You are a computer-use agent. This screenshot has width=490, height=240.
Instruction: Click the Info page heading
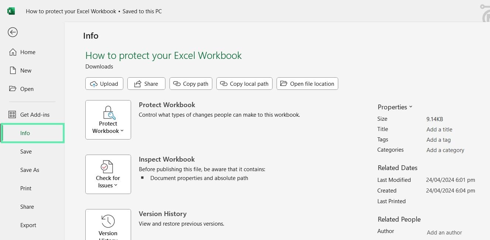click(90, 36)
